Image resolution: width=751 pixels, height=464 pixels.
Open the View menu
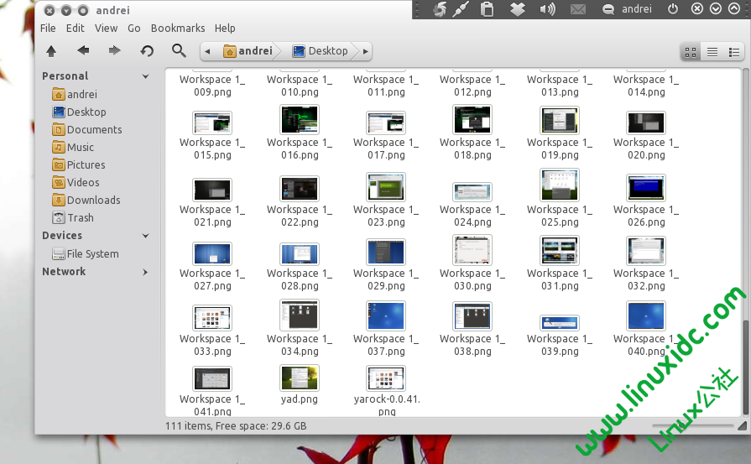point(107,28)
